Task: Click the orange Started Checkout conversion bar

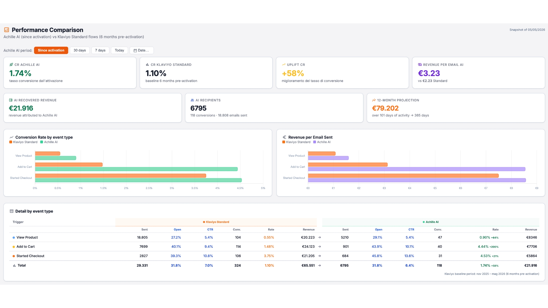Action: pos(120,176)
